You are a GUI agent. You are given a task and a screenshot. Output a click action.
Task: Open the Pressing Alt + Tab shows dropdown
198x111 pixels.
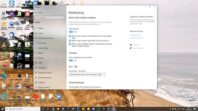87,75
